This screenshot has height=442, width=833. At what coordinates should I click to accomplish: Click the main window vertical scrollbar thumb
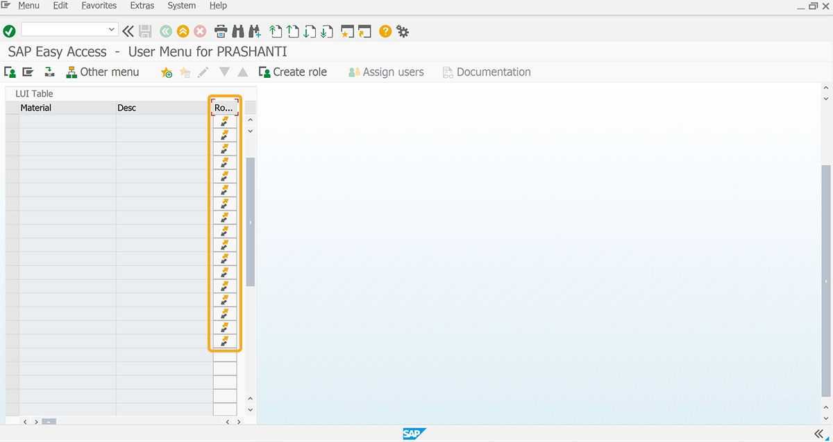coord(826,280)
